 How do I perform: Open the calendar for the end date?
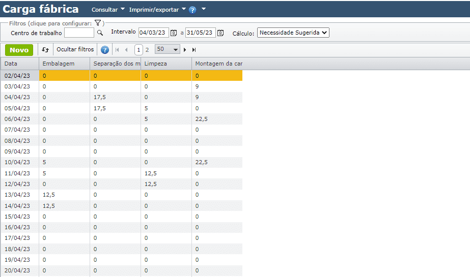pos(220,33)
